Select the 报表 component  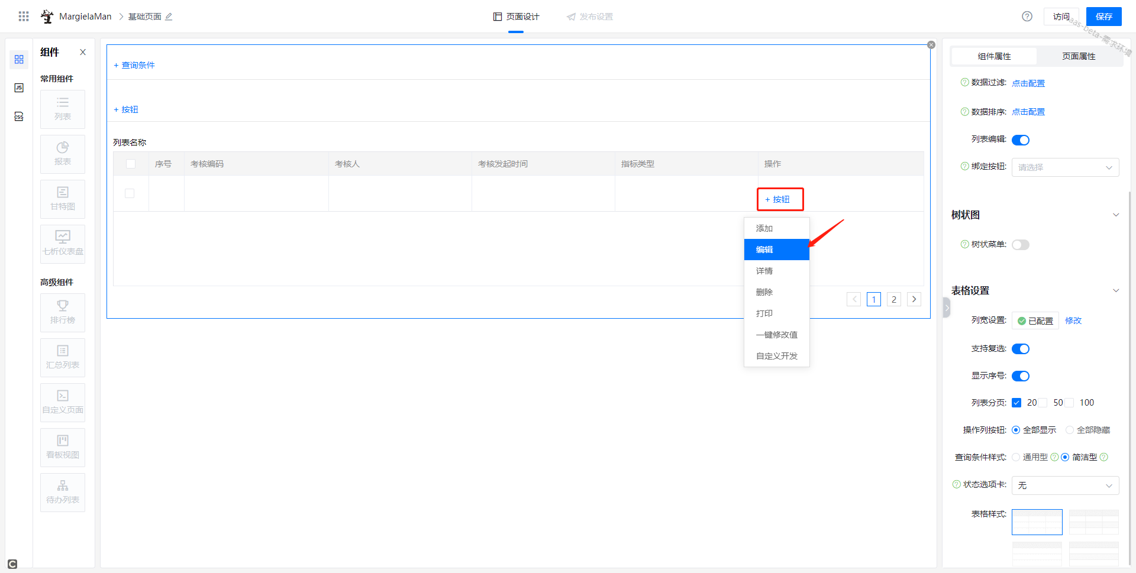point(63,154)
